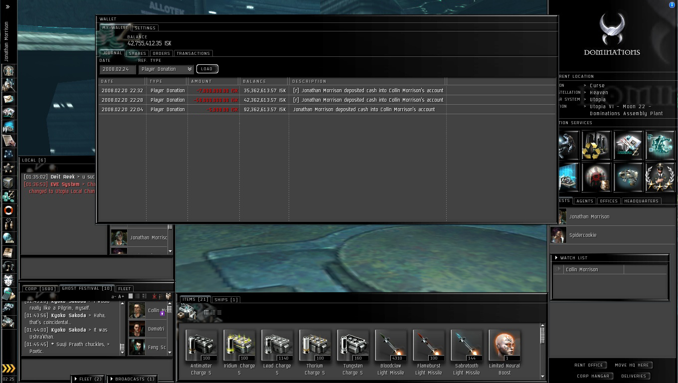Switch items hangar to icon grid view
The image size is (678, 383).
pyautogui.click(x=206, y=312)
